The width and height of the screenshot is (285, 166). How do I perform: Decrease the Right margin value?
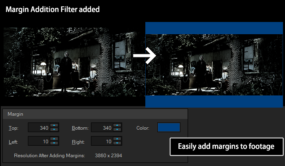pyautogui.click(x=117, y=143)
